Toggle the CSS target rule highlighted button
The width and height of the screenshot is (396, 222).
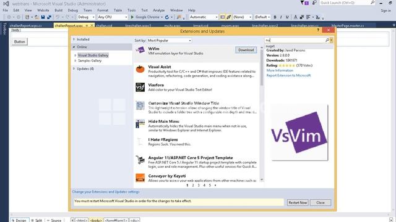click(229, 17)
